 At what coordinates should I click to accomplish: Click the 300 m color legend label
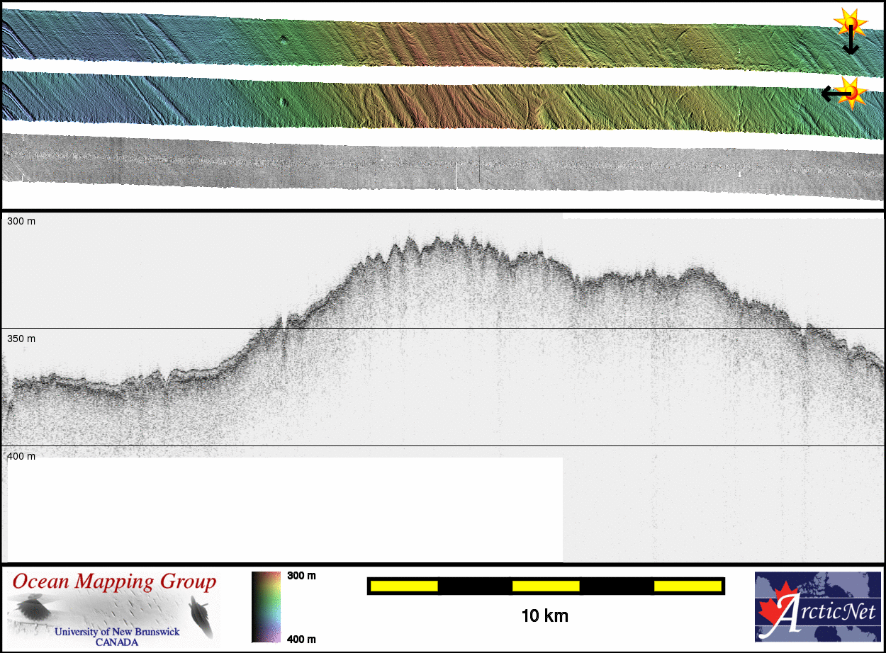tap(301, 576)
